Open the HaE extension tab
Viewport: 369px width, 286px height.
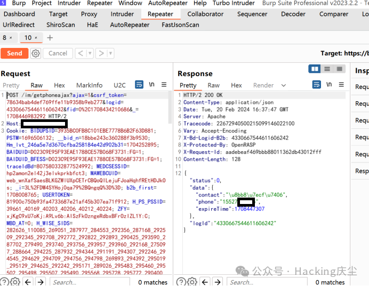pyautogui.click(x=92, y=24)
